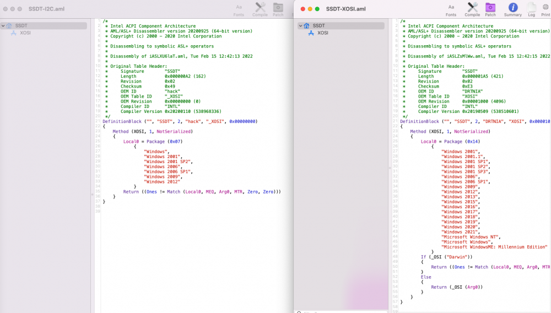Click the Package (0x14) line
The width and height of the screenshot is (551, 313).
click(x=451, y=142)
